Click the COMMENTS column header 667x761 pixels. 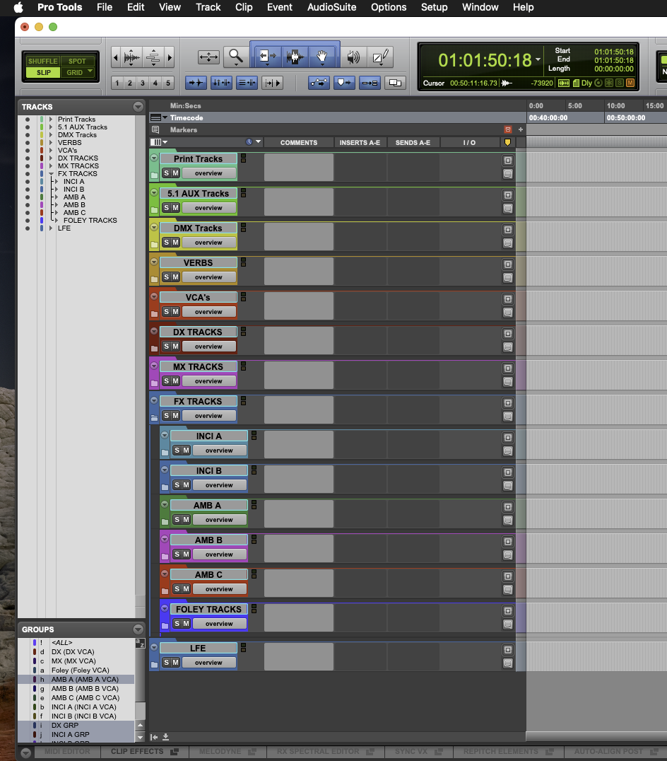pyautogui.click(x=299, y=143)
